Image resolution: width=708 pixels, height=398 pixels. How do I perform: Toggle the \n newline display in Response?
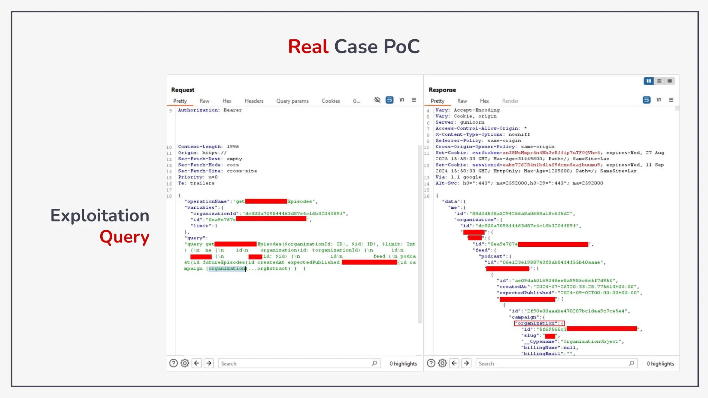[x=659, y=100]
